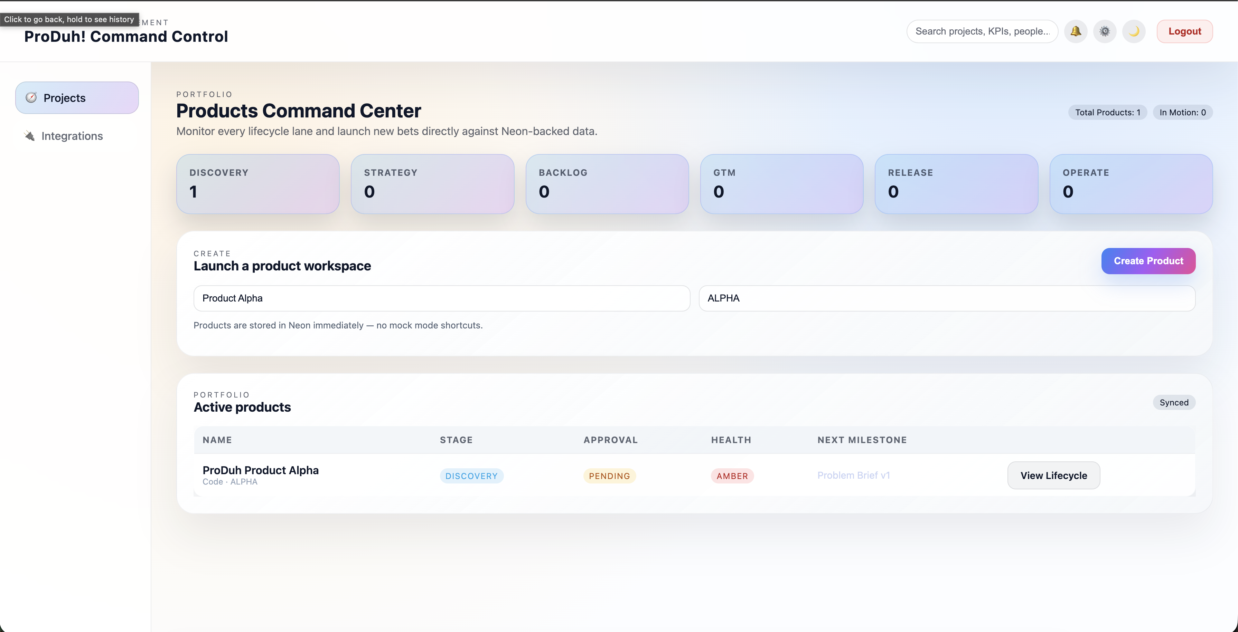
Task: Open the Integrations sidebar item
Action: tap(72, 136)
